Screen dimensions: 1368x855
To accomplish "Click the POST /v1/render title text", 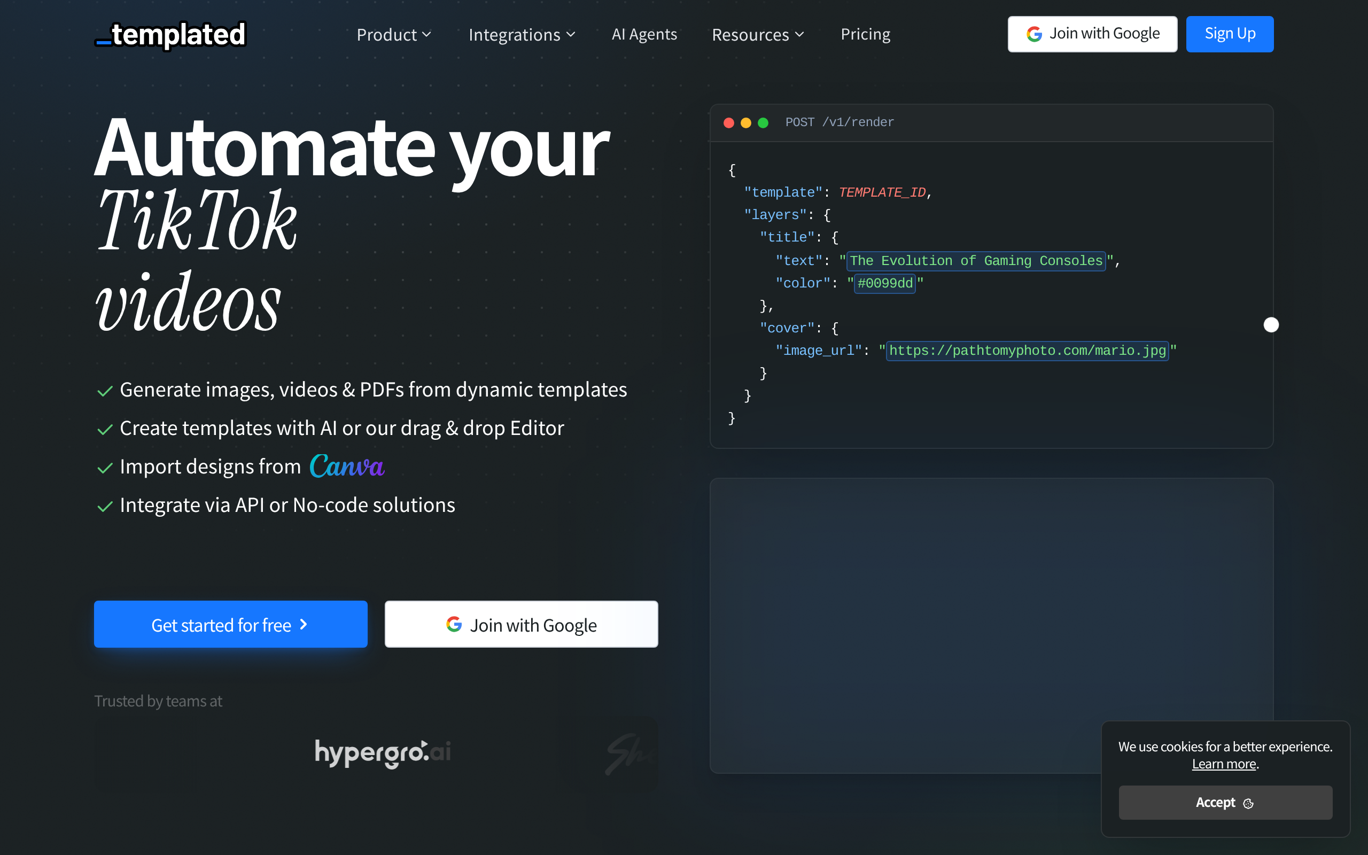I will click(x=840, y=122).
